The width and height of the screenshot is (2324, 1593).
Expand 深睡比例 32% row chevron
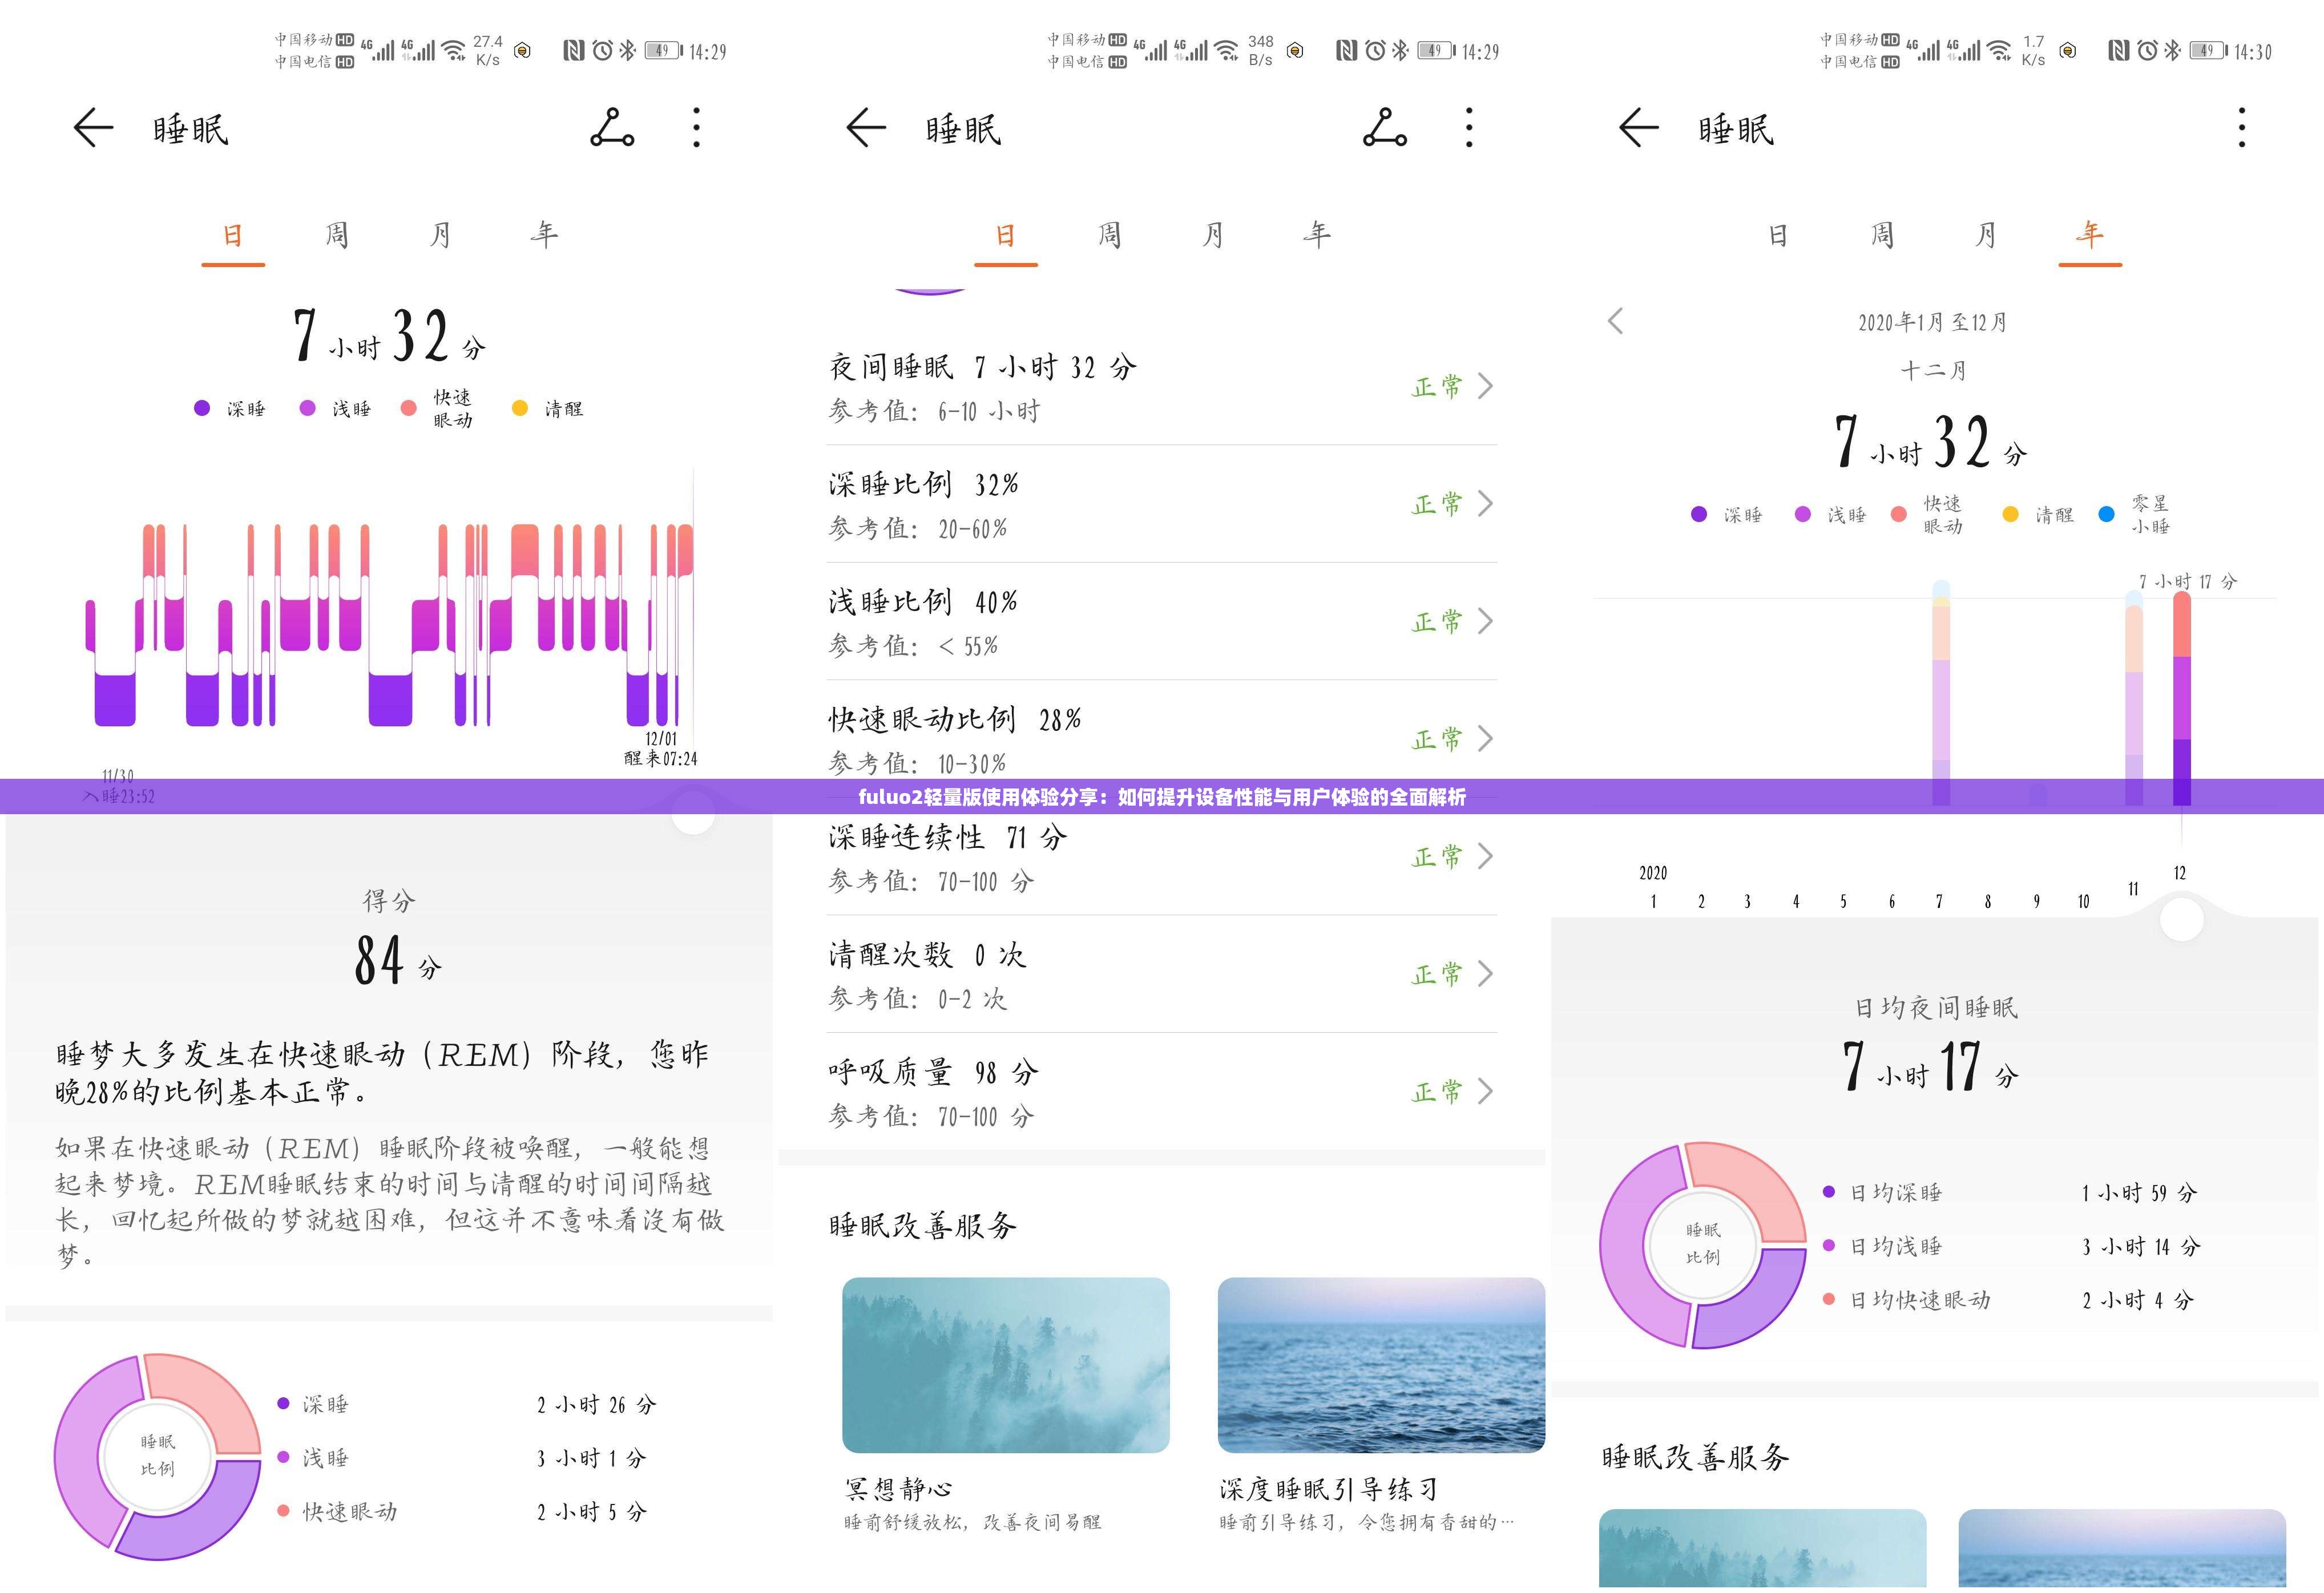coord(1485,503)
